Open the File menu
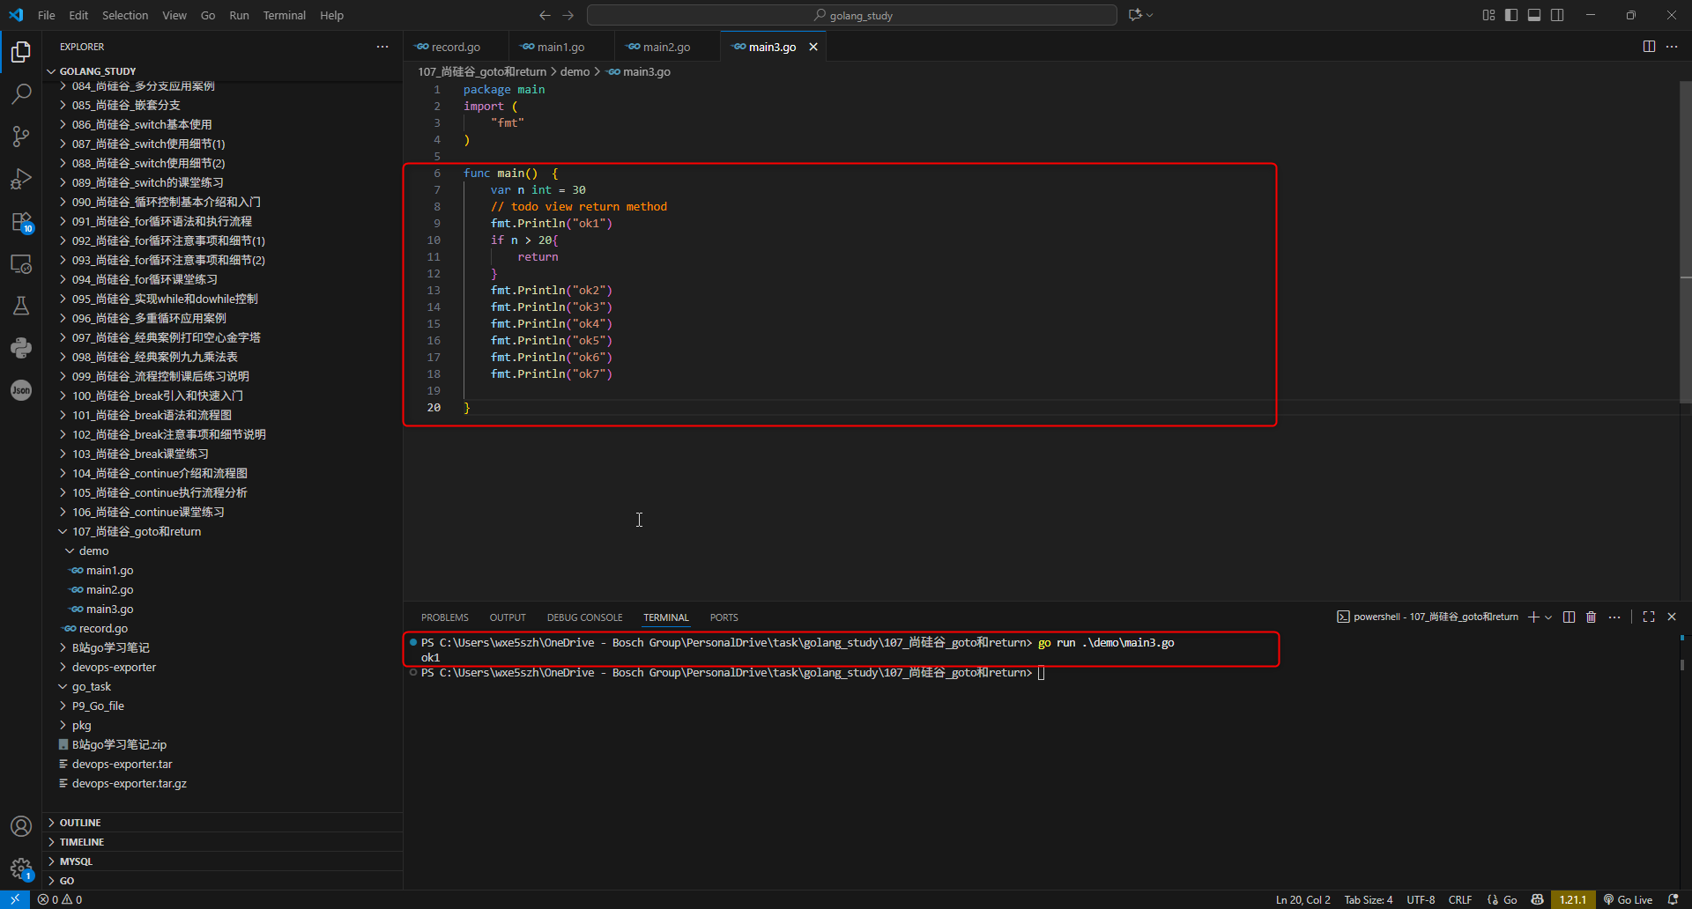Viewport: 1692px width, 909px height. point(47,15)
